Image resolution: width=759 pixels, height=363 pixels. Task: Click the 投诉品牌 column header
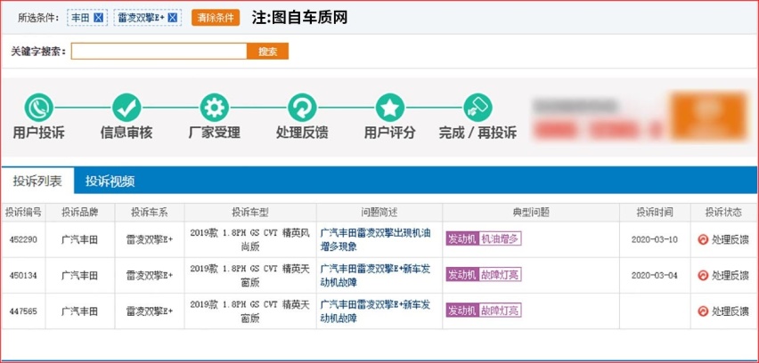[80, 212]
